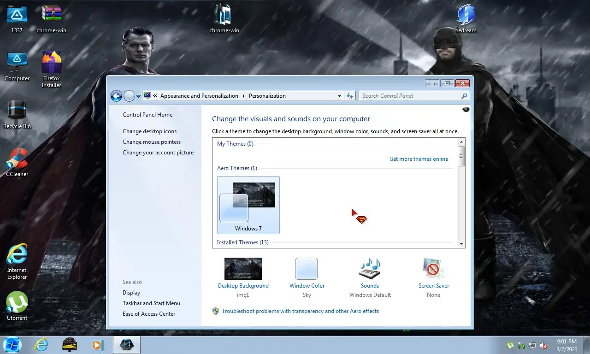The image size is (590, 354).
Task: Open the help icon below the search box
Action: [x=466, y=109]
